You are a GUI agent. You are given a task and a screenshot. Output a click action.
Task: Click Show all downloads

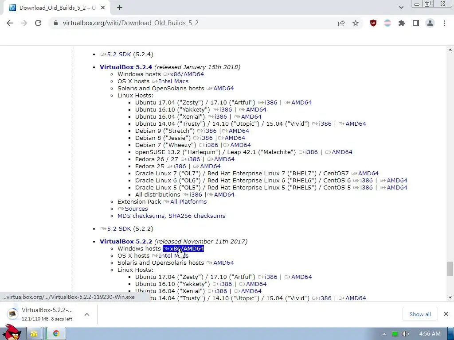pos(420,314)
